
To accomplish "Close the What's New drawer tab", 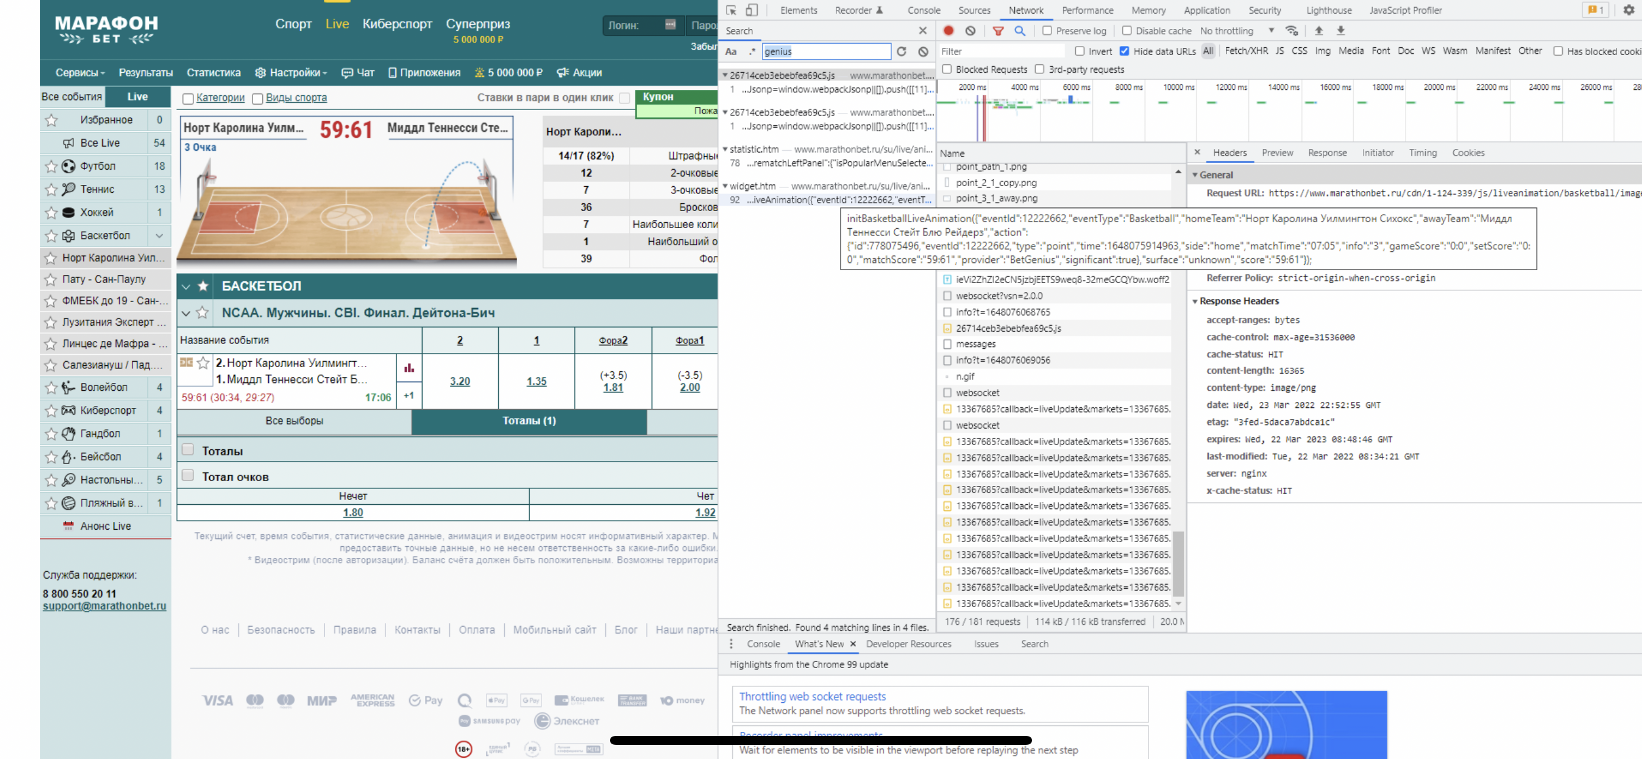I will (853, 644).
